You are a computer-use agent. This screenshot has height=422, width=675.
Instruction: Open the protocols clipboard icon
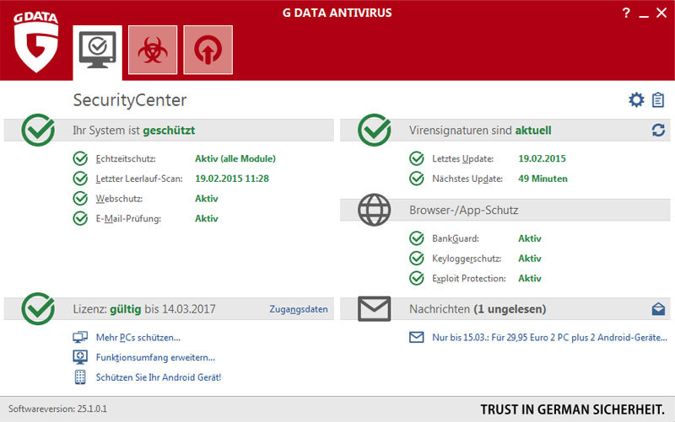tap(658, 99)
